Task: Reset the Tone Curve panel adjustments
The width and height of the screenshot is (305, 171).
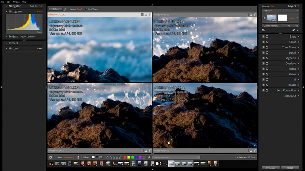Action: pyautogui.click(x=267, y=47)
